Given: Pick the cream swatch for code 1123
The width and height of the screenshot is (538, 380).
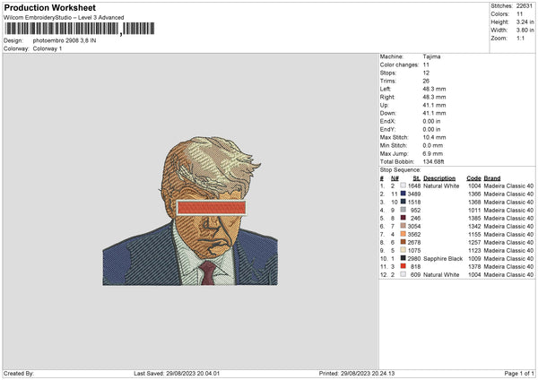Looking at the screenshot, I should [x=403, y=250].
